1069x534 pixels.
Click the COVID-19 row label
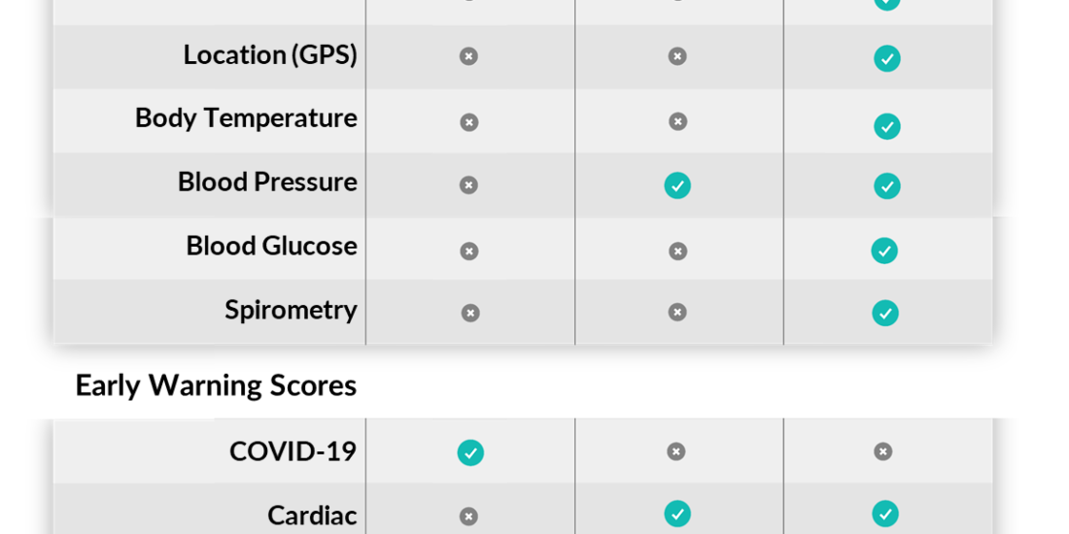[x=293, y=451]
